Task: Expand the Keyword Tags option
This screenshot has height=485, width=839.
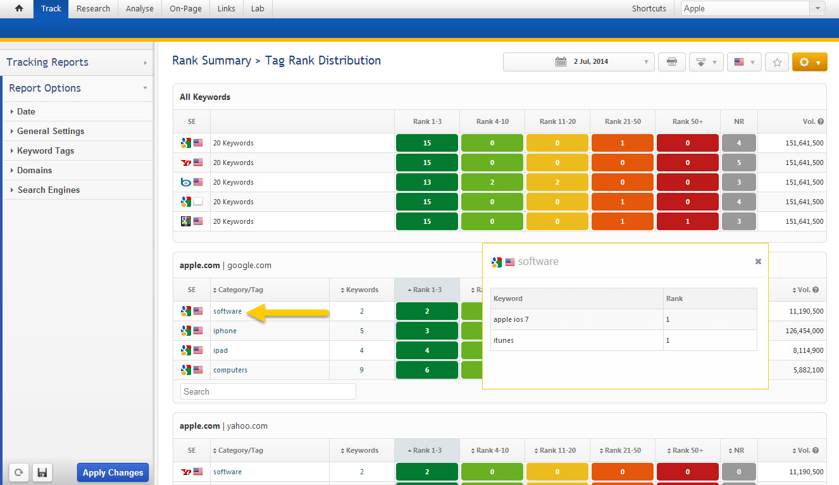Action: tap(46, 150)
